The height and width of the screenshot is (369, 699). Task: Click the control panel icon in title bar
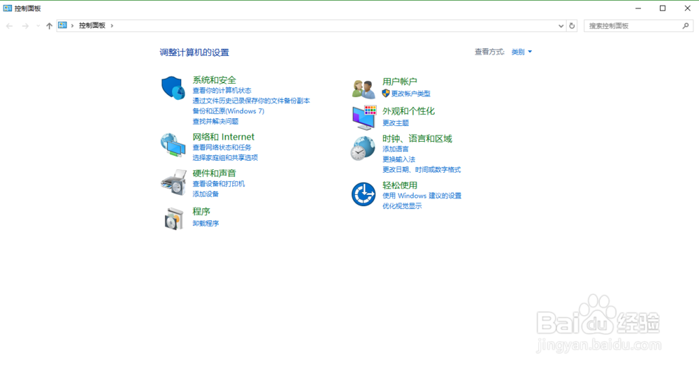[x=7, y=8]
